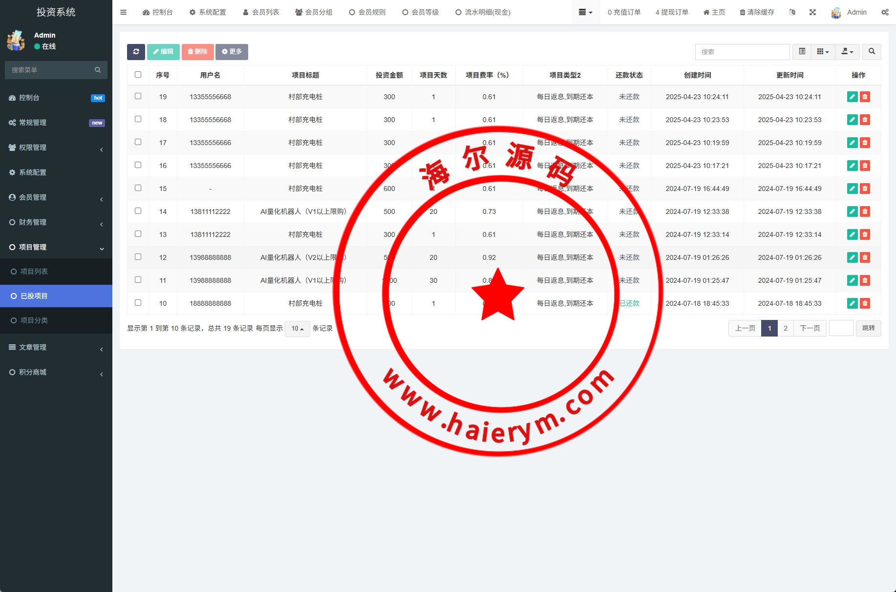
Task: Click the magnifier search icon button
Action: pos(872,52)
